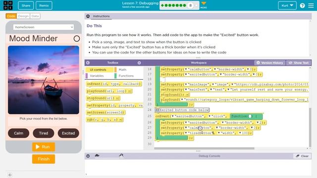The image size is (317, 178).
Task: Select the UI controls toolbox category
Action: [100, 70]
